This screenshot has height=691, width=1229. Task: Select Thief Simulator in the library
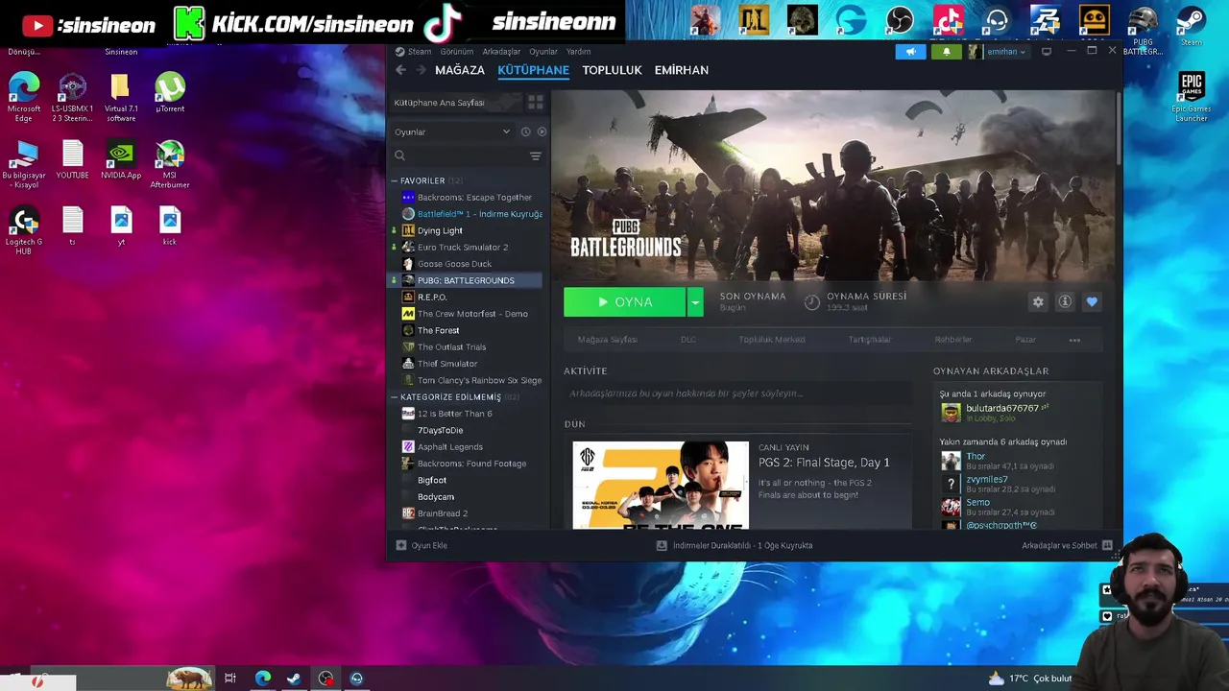coord(447,364)
